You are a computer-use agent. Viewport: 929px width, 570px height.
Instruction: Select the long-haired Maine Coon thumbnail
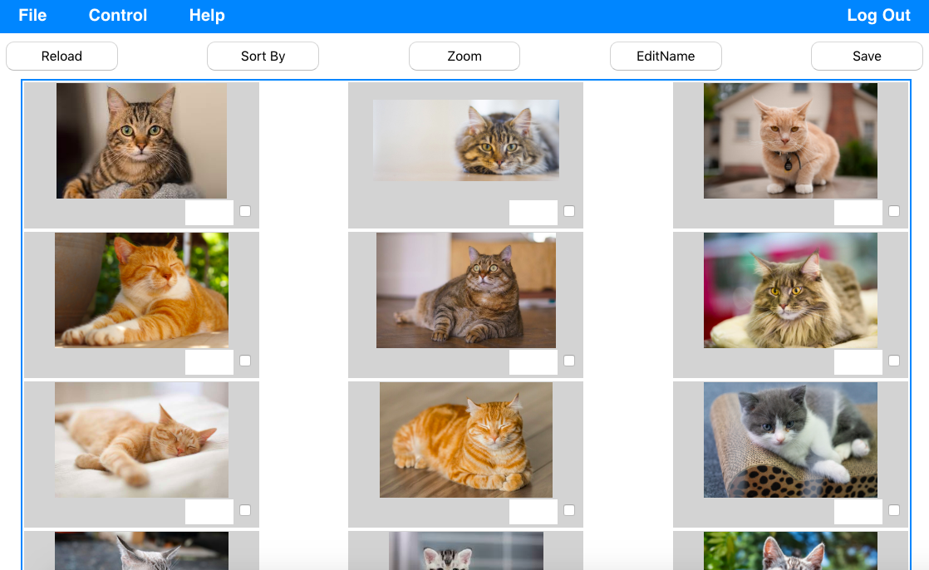[790, 290]
